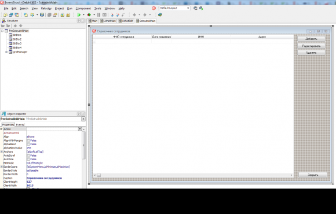The width and height of the screenshot is (336, 214).
Task: Click the Trace Into debug icon
Action: [x=112, y=15]
